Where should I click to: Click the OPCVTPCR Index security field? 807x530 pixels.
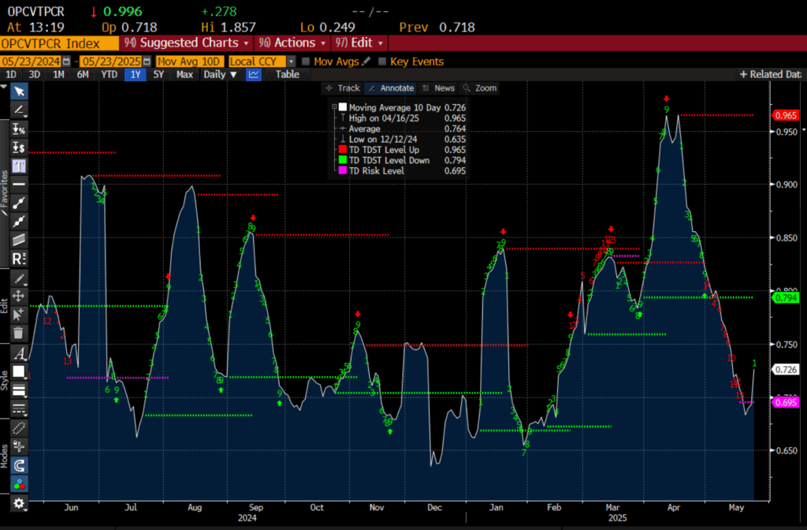(59, 43)
